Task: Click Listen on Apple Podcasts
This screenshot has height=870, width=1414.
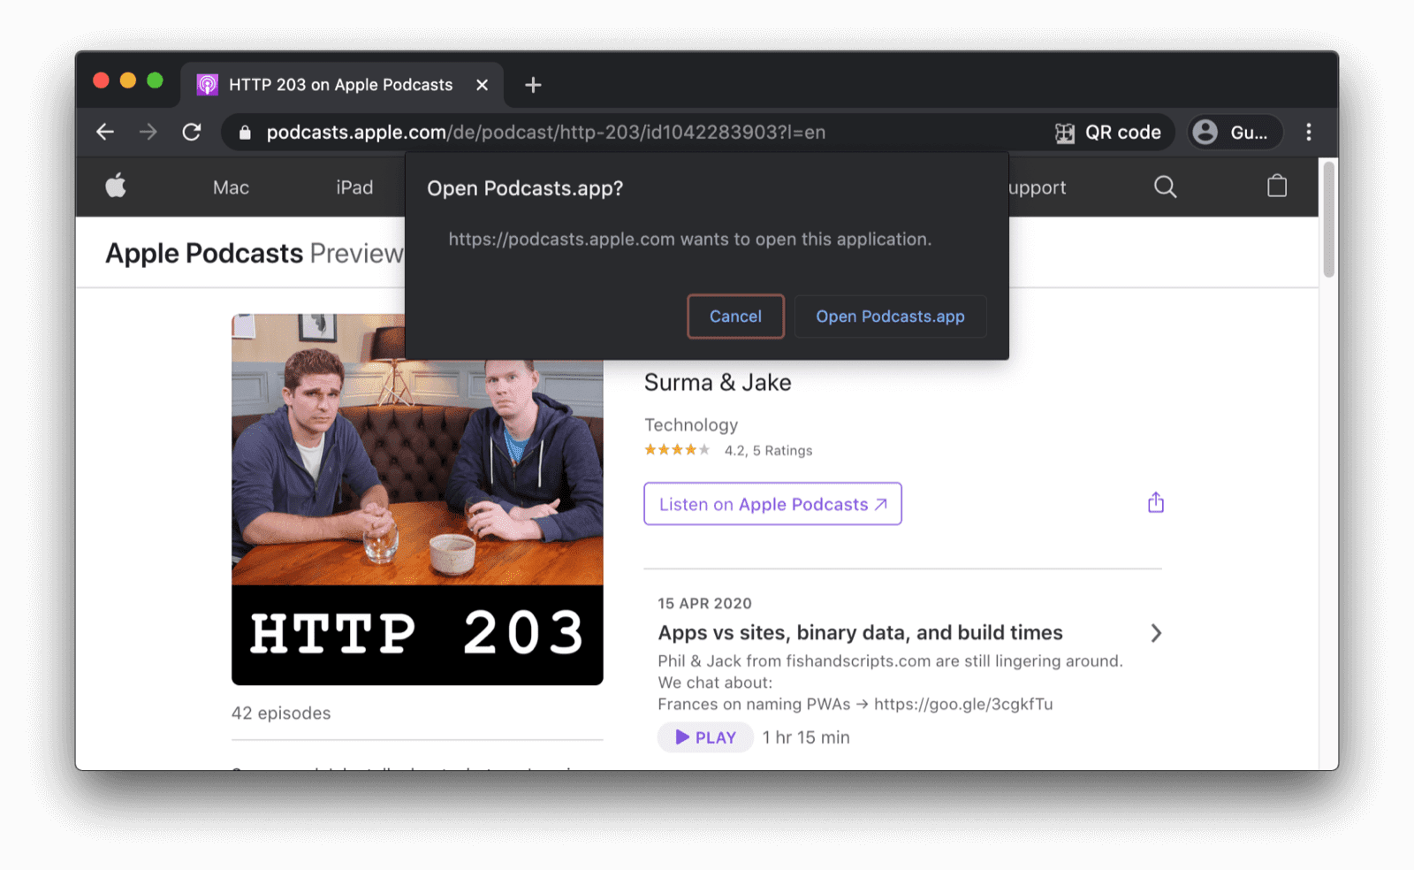Action: pyautogui.click(x=772, y=504)
